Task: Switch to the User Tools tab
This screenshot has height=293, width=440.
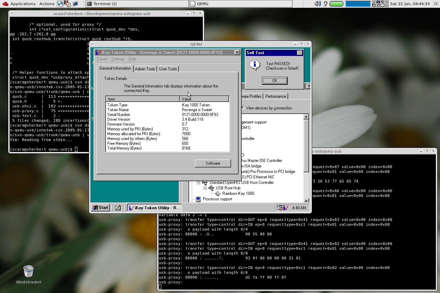Action: click(168, 69)
